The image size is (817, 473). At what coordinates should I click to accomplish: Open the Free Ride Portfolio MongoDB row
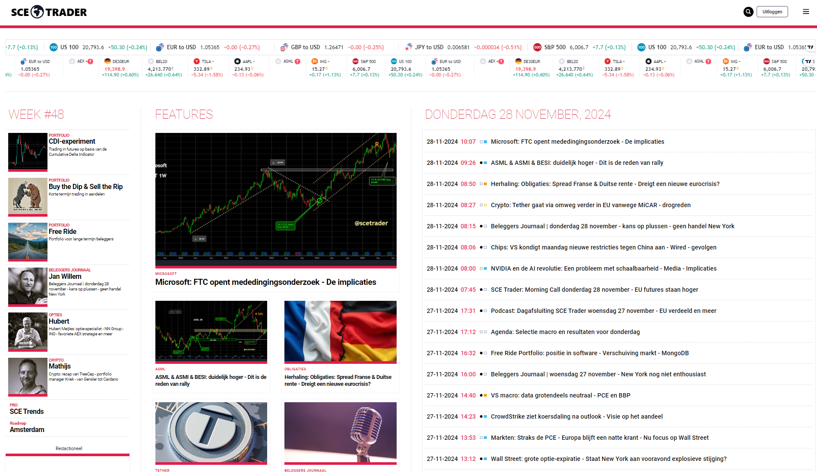[618, 353]
